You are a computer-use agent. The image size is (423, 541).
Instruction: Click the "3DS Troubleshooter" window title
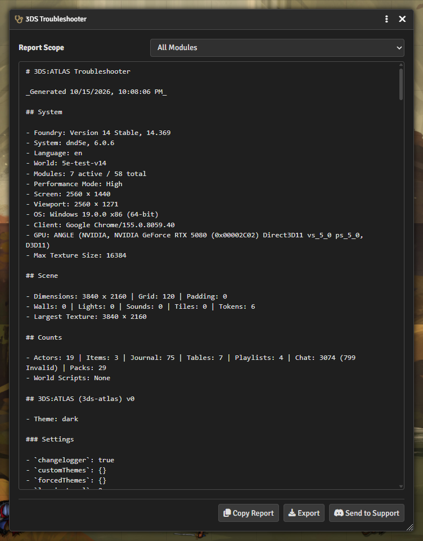(x=56, y=19)
